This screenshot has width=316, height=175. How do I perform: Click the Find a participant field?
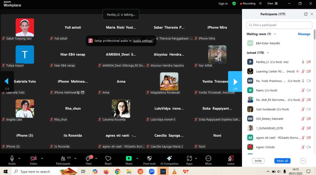(x=279, y=25)
